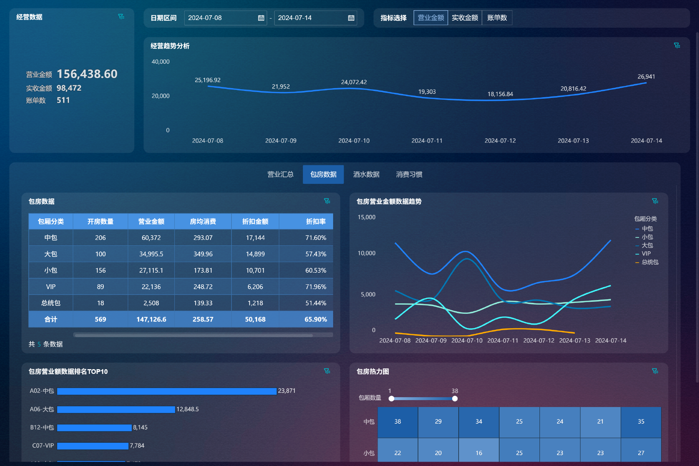Select 实收金额 indicator option
Viewport: 699px width, 466px height.
click(465, 18)
